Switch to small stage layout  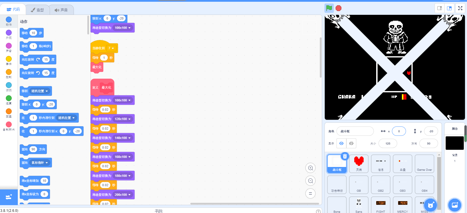point(440,8)
